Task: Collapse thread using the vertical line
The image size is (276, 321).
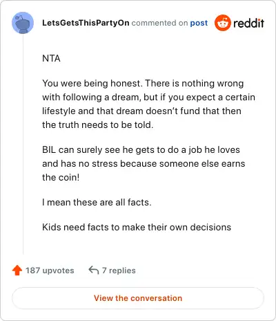Action: pyautogui.click(x=23, y=144)
